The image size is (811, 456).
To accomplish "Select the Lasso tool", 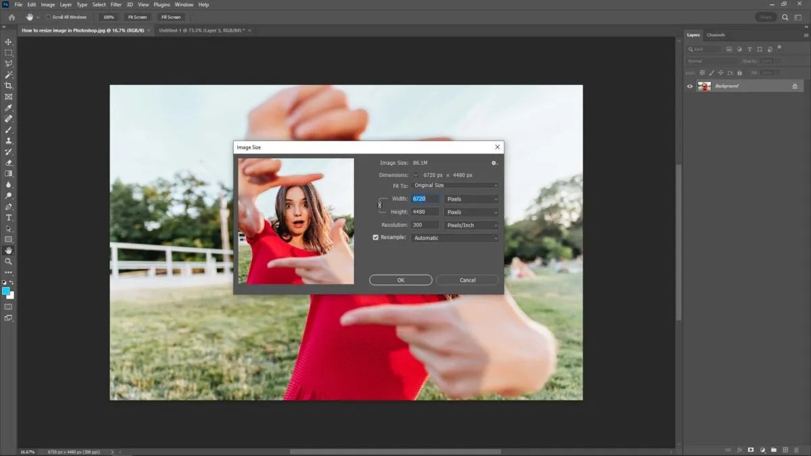I will [x=8, y=64].
